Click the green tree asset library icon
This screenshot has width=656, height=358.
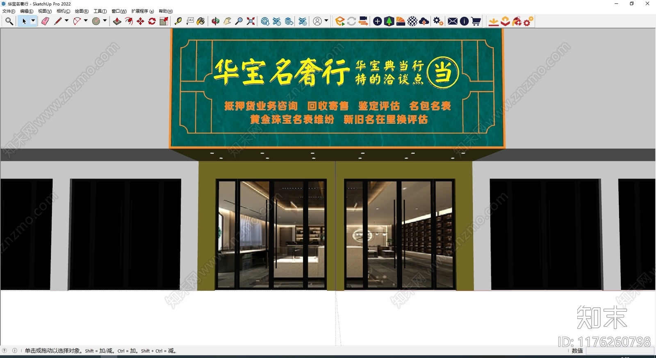tap(389, 21)
